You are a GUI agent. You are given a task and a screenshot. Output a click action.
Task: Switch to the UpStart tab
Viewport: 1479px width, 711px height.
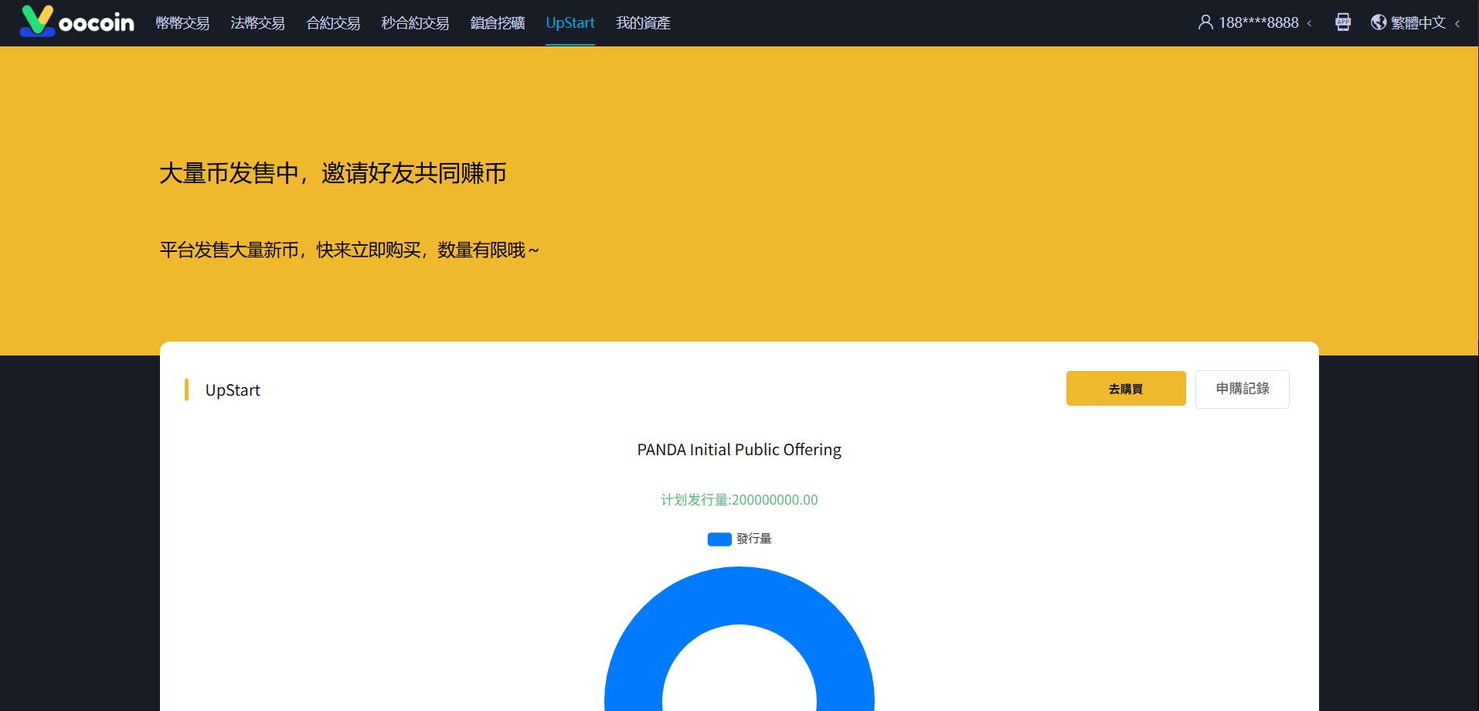(x=570, y=23)
